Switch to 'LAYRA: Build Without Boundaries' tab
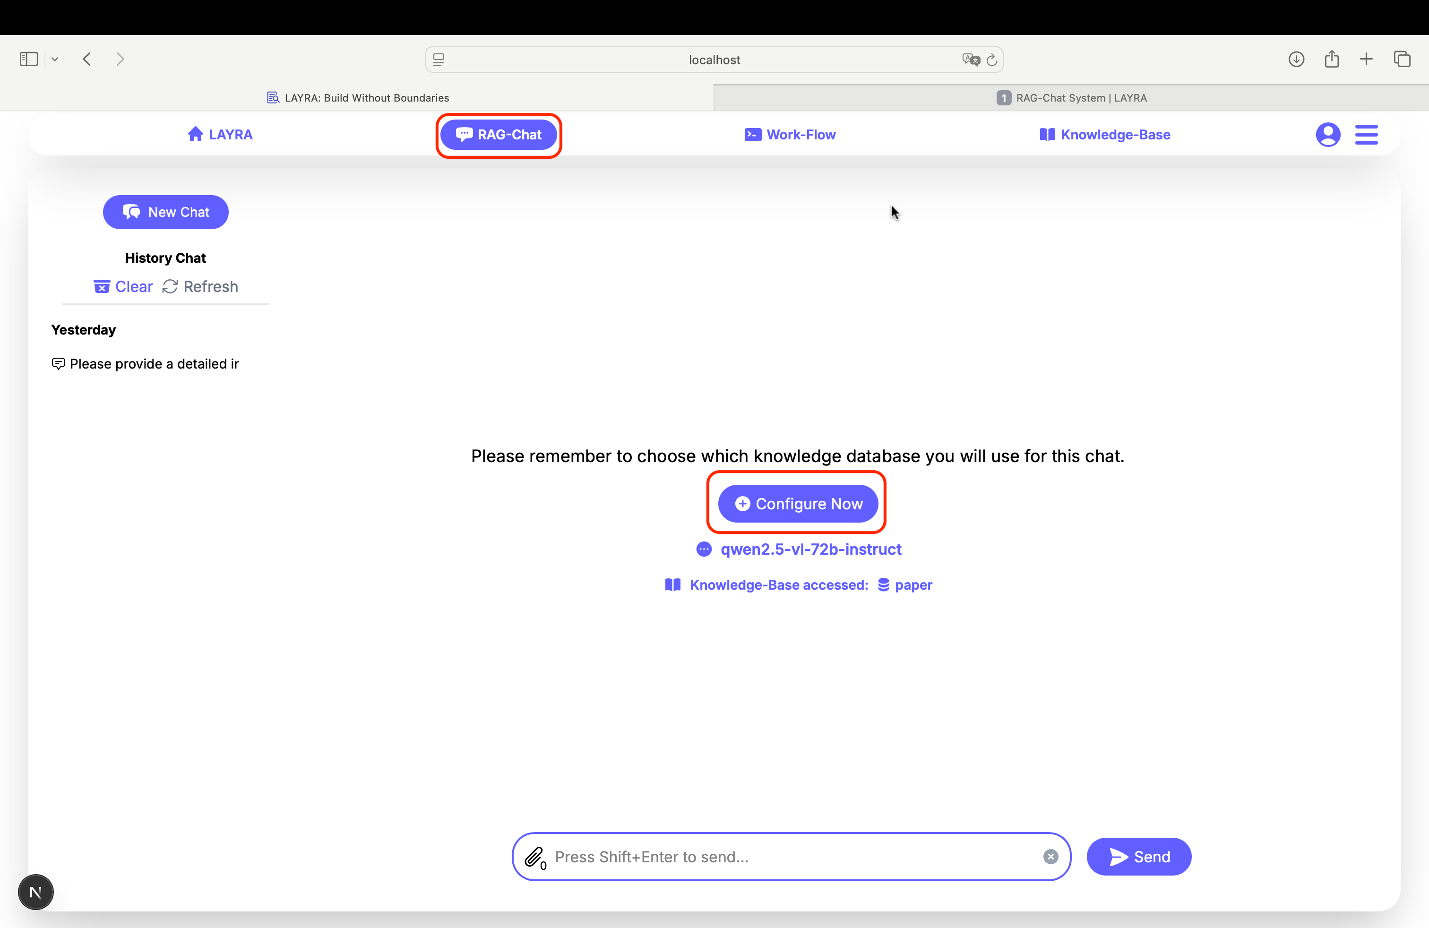The height and width of the screenshot is (928, 1429). pos(357,98)
